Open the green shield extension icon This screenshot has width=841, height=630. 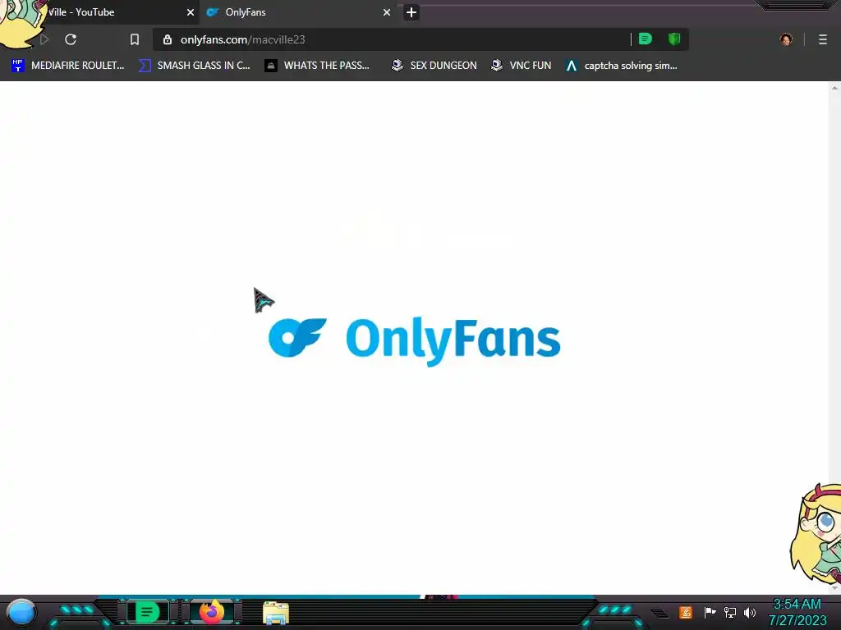click(674, 39)
